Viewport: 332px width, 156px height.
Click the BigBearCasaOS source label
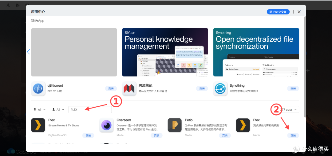57,135
